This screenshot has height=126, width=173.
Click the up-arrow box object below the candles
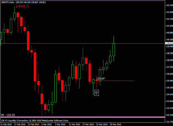[x=96, y=93]
